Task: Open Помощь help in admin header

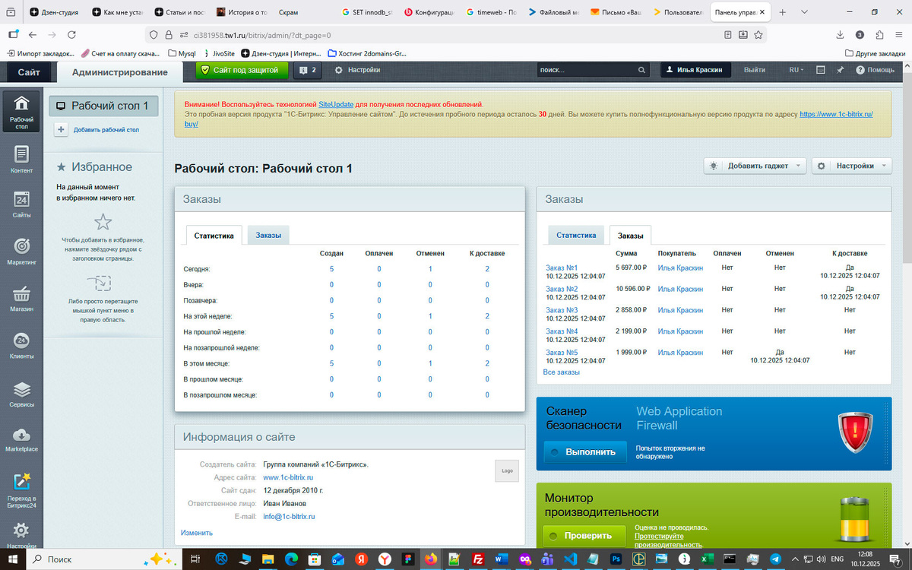Action: (875, 70)
